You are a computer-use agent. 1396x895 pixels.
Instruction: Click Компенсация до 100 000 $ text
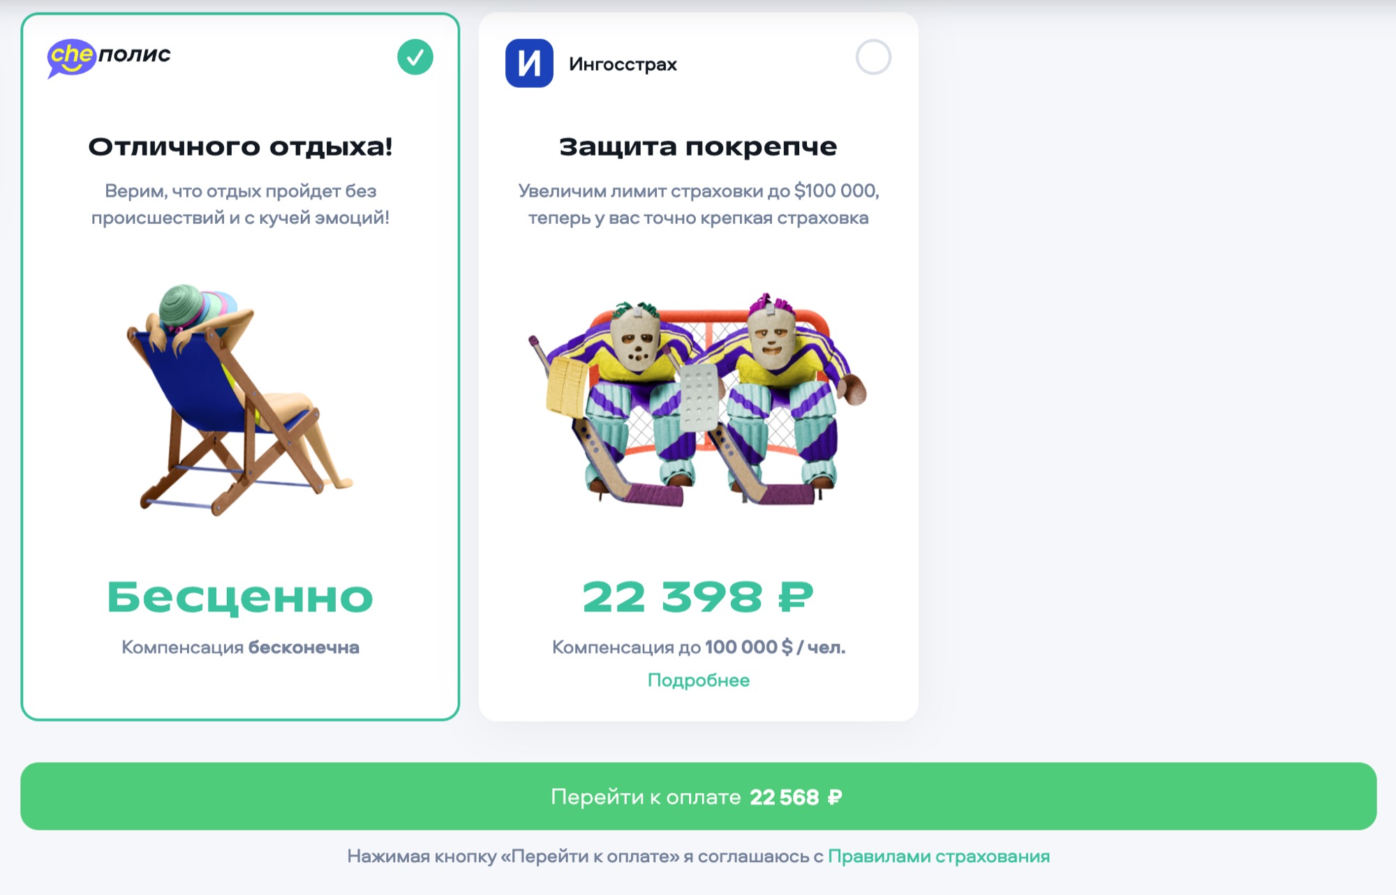coord(699,647)
